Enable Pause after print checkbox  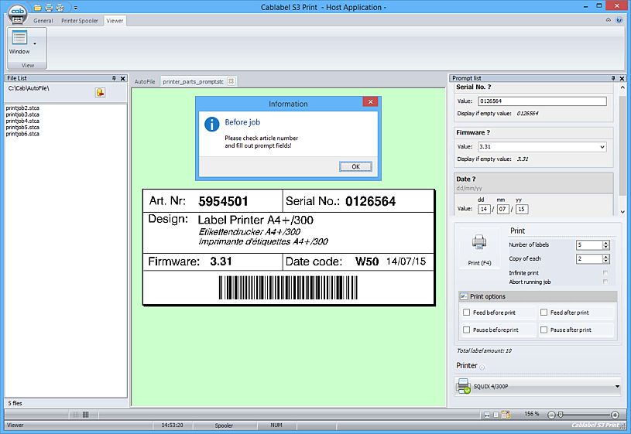pos(544,330)
